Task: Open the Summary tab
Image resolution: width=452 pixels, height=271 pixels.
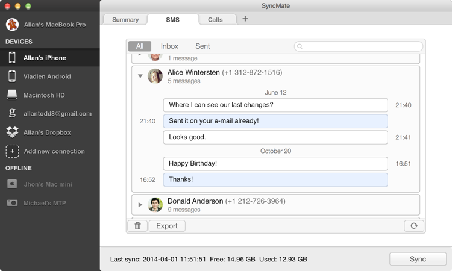Action: coord(125,20)
